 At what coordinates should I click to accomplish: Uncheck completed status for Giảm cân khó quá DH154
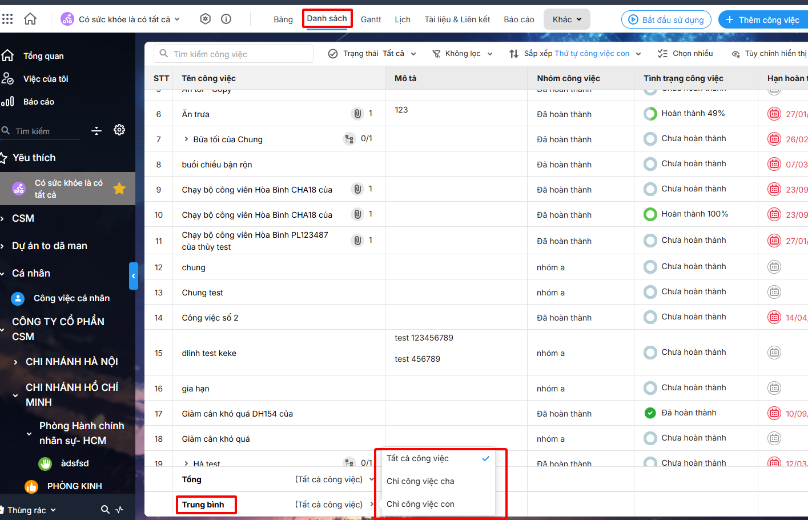[x=650, y=413]
